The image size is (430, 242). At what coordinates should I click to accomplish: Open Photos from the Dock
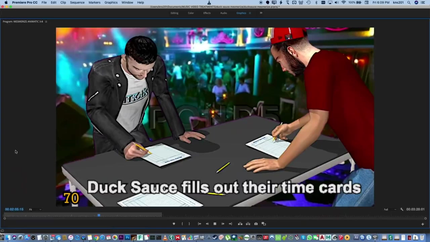tap(115, 238)
